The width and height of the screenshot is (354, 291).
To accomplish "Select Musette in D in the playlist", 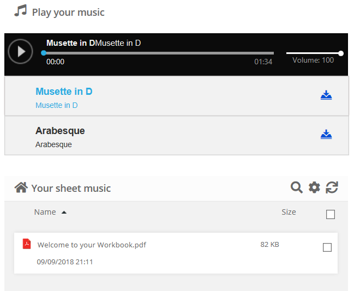I will pos(64,92).
